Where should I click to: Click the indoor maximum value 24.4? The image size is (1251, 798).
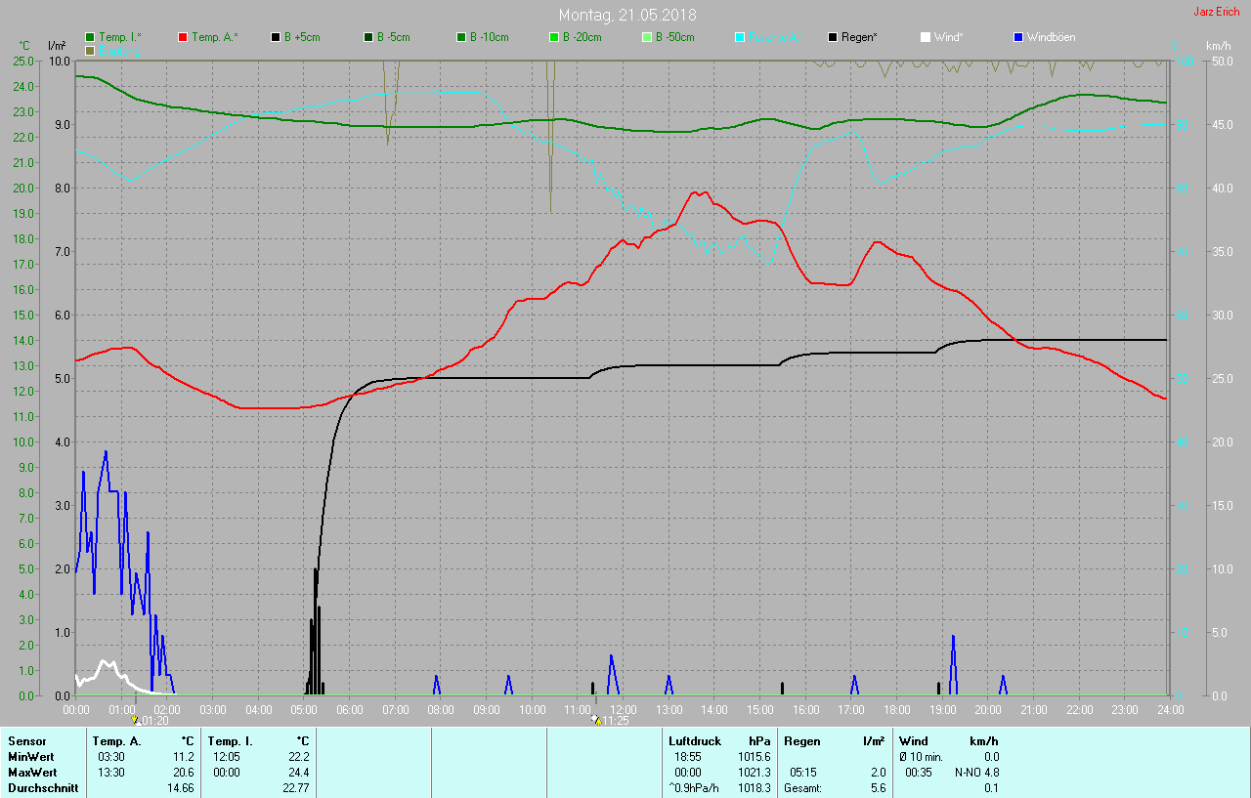click(x=298, y=773)
